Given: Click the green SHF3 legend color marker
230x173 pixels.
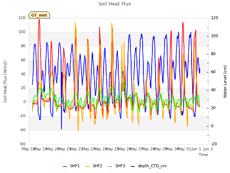Looking at the screenshot, I should [x=110, y=167].
